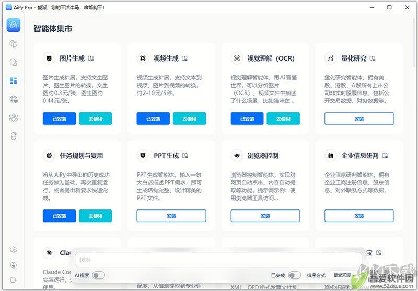Screen dimensions: 418x291
Task: Click the 视频生成 card title
Action: pos(166,59)
